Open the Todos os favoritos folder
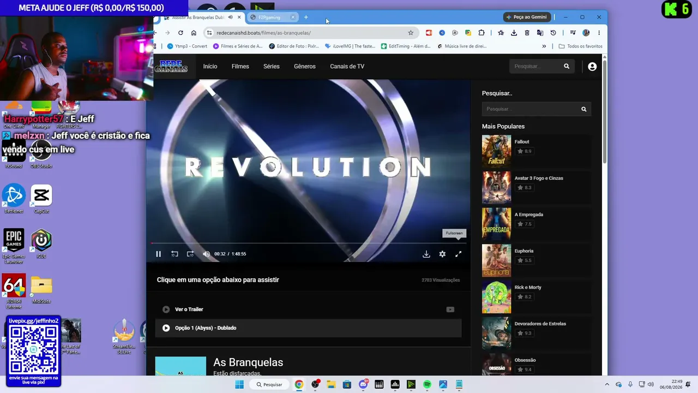Viewport: 698px width, 393px height. tap(581, 46)
